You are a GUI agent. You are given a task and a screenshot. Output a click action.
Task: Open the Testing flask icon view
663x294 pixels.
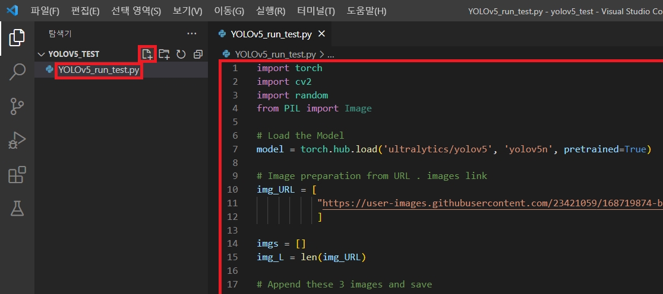pos(17,208)
